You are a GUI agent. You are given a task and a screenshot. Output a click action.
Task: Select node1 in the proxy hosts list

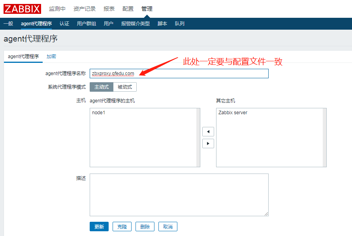coord(98,113)
